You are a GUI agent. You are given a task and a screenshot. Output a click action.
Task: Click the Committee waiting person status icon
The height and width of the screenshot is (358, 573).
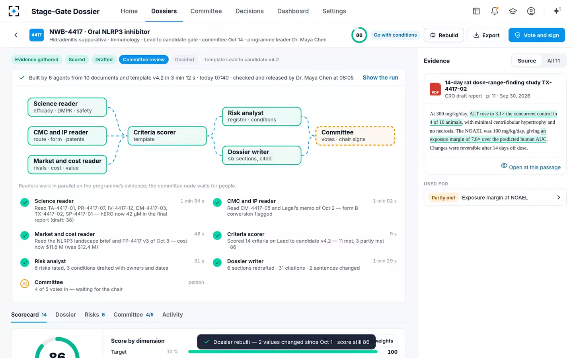pyautogui.click(x=25, y=284)
